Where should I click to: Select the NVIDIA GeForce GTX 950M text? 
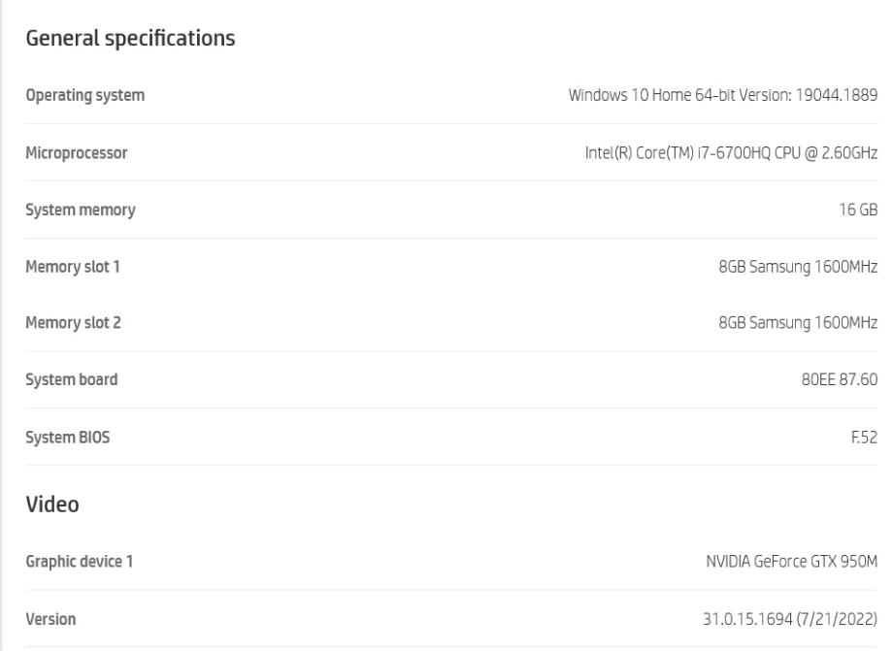[x=791, y=561]
